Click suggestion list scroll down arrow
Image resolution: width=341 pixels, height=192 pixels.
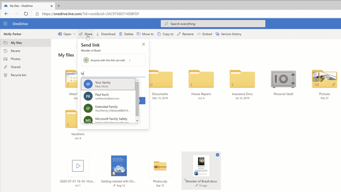[137, 121]
